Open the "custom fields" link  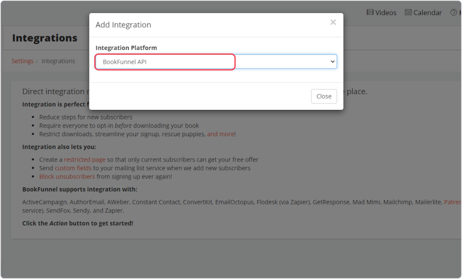pyautogui.click(x=73, y=168)
